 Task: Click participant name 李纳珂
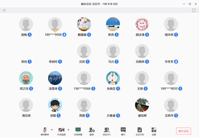53,62
